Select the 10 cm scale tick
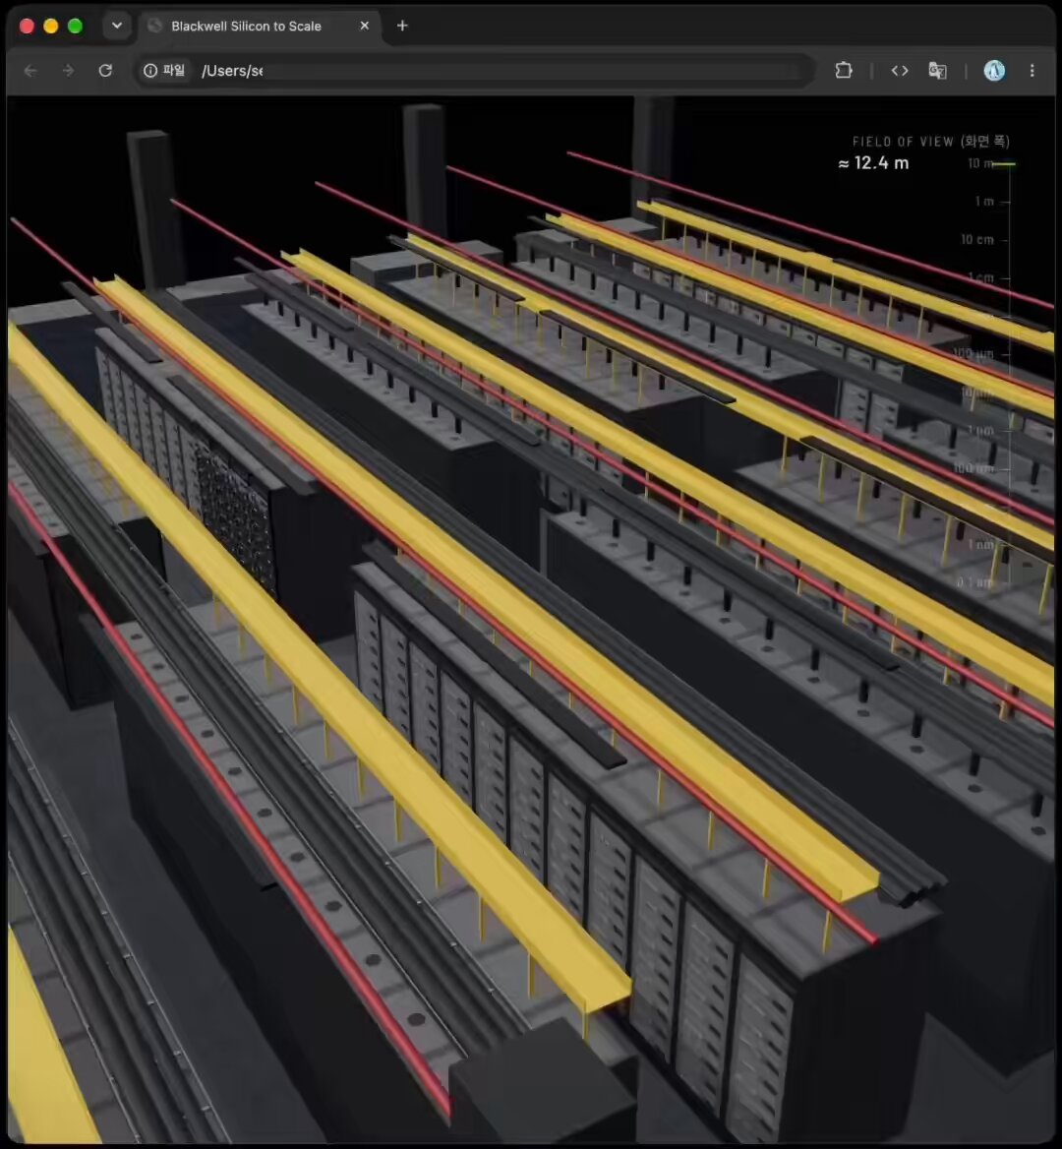Screen dimensions: 1062x1149 click(977, 240)
